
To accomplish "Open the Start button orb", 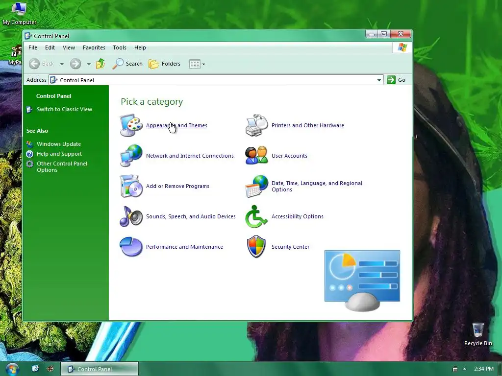I will 11,369.
